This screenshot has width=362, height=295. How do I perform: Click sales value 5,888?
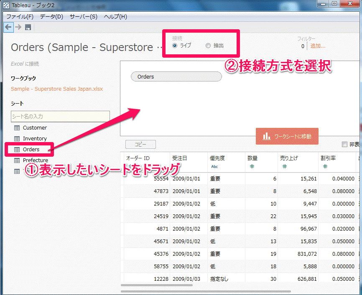click(x=310, y=266)
